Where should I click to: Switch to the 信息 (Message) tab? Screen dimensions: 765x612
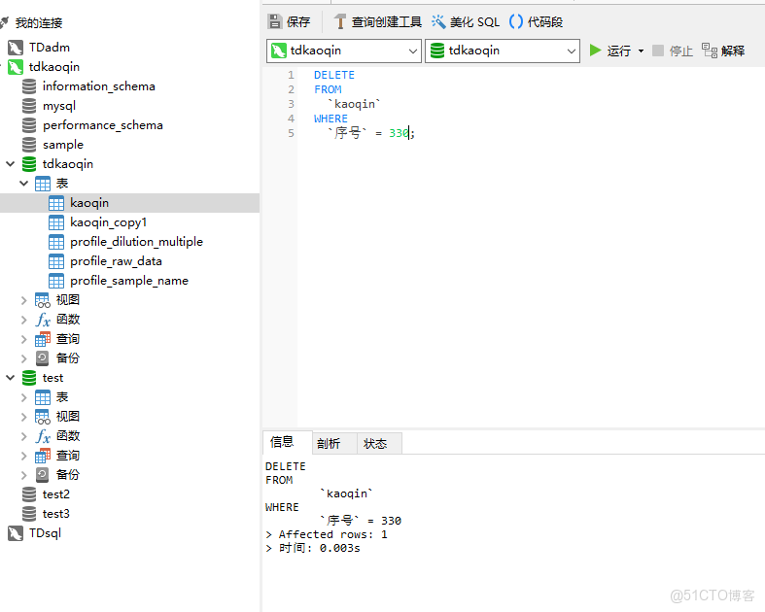(x=287, y=443)
